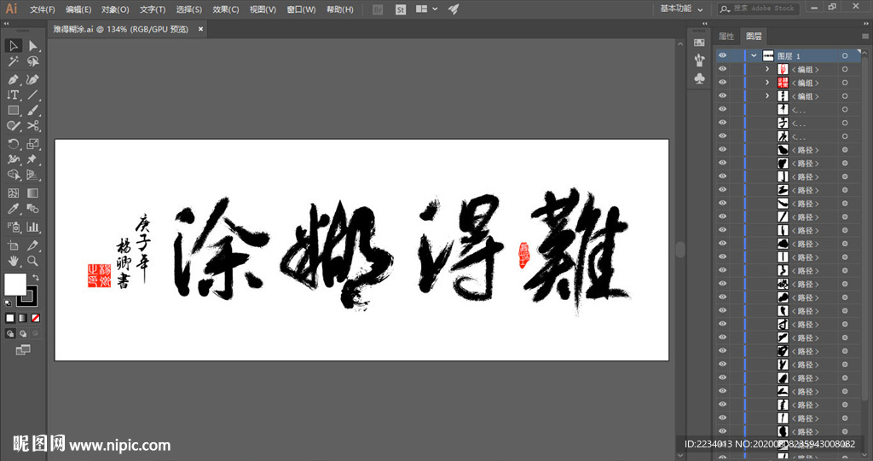Select the Shape Builder tool

point(14,175)
